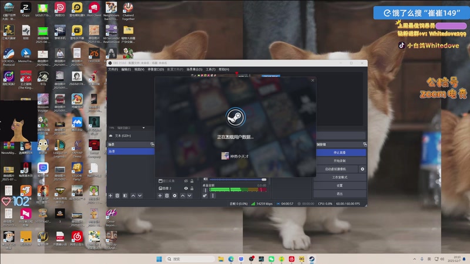Open the 帮助(H) menu in OBS
The width and height of the screenshot is (470, 264).
224,69
